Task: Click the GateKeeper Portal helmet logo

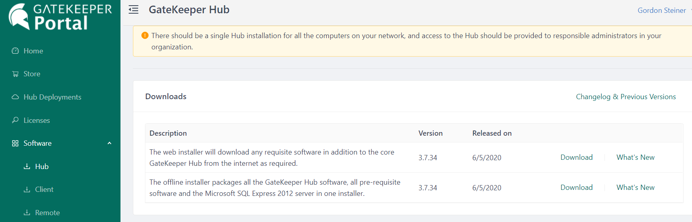Action: point(19,17)
